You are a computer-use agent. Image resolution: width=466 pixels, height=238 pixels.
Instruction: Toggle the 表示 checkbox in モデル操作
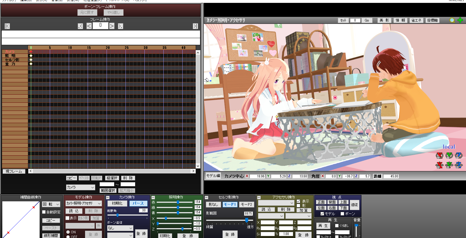point(67,218)
